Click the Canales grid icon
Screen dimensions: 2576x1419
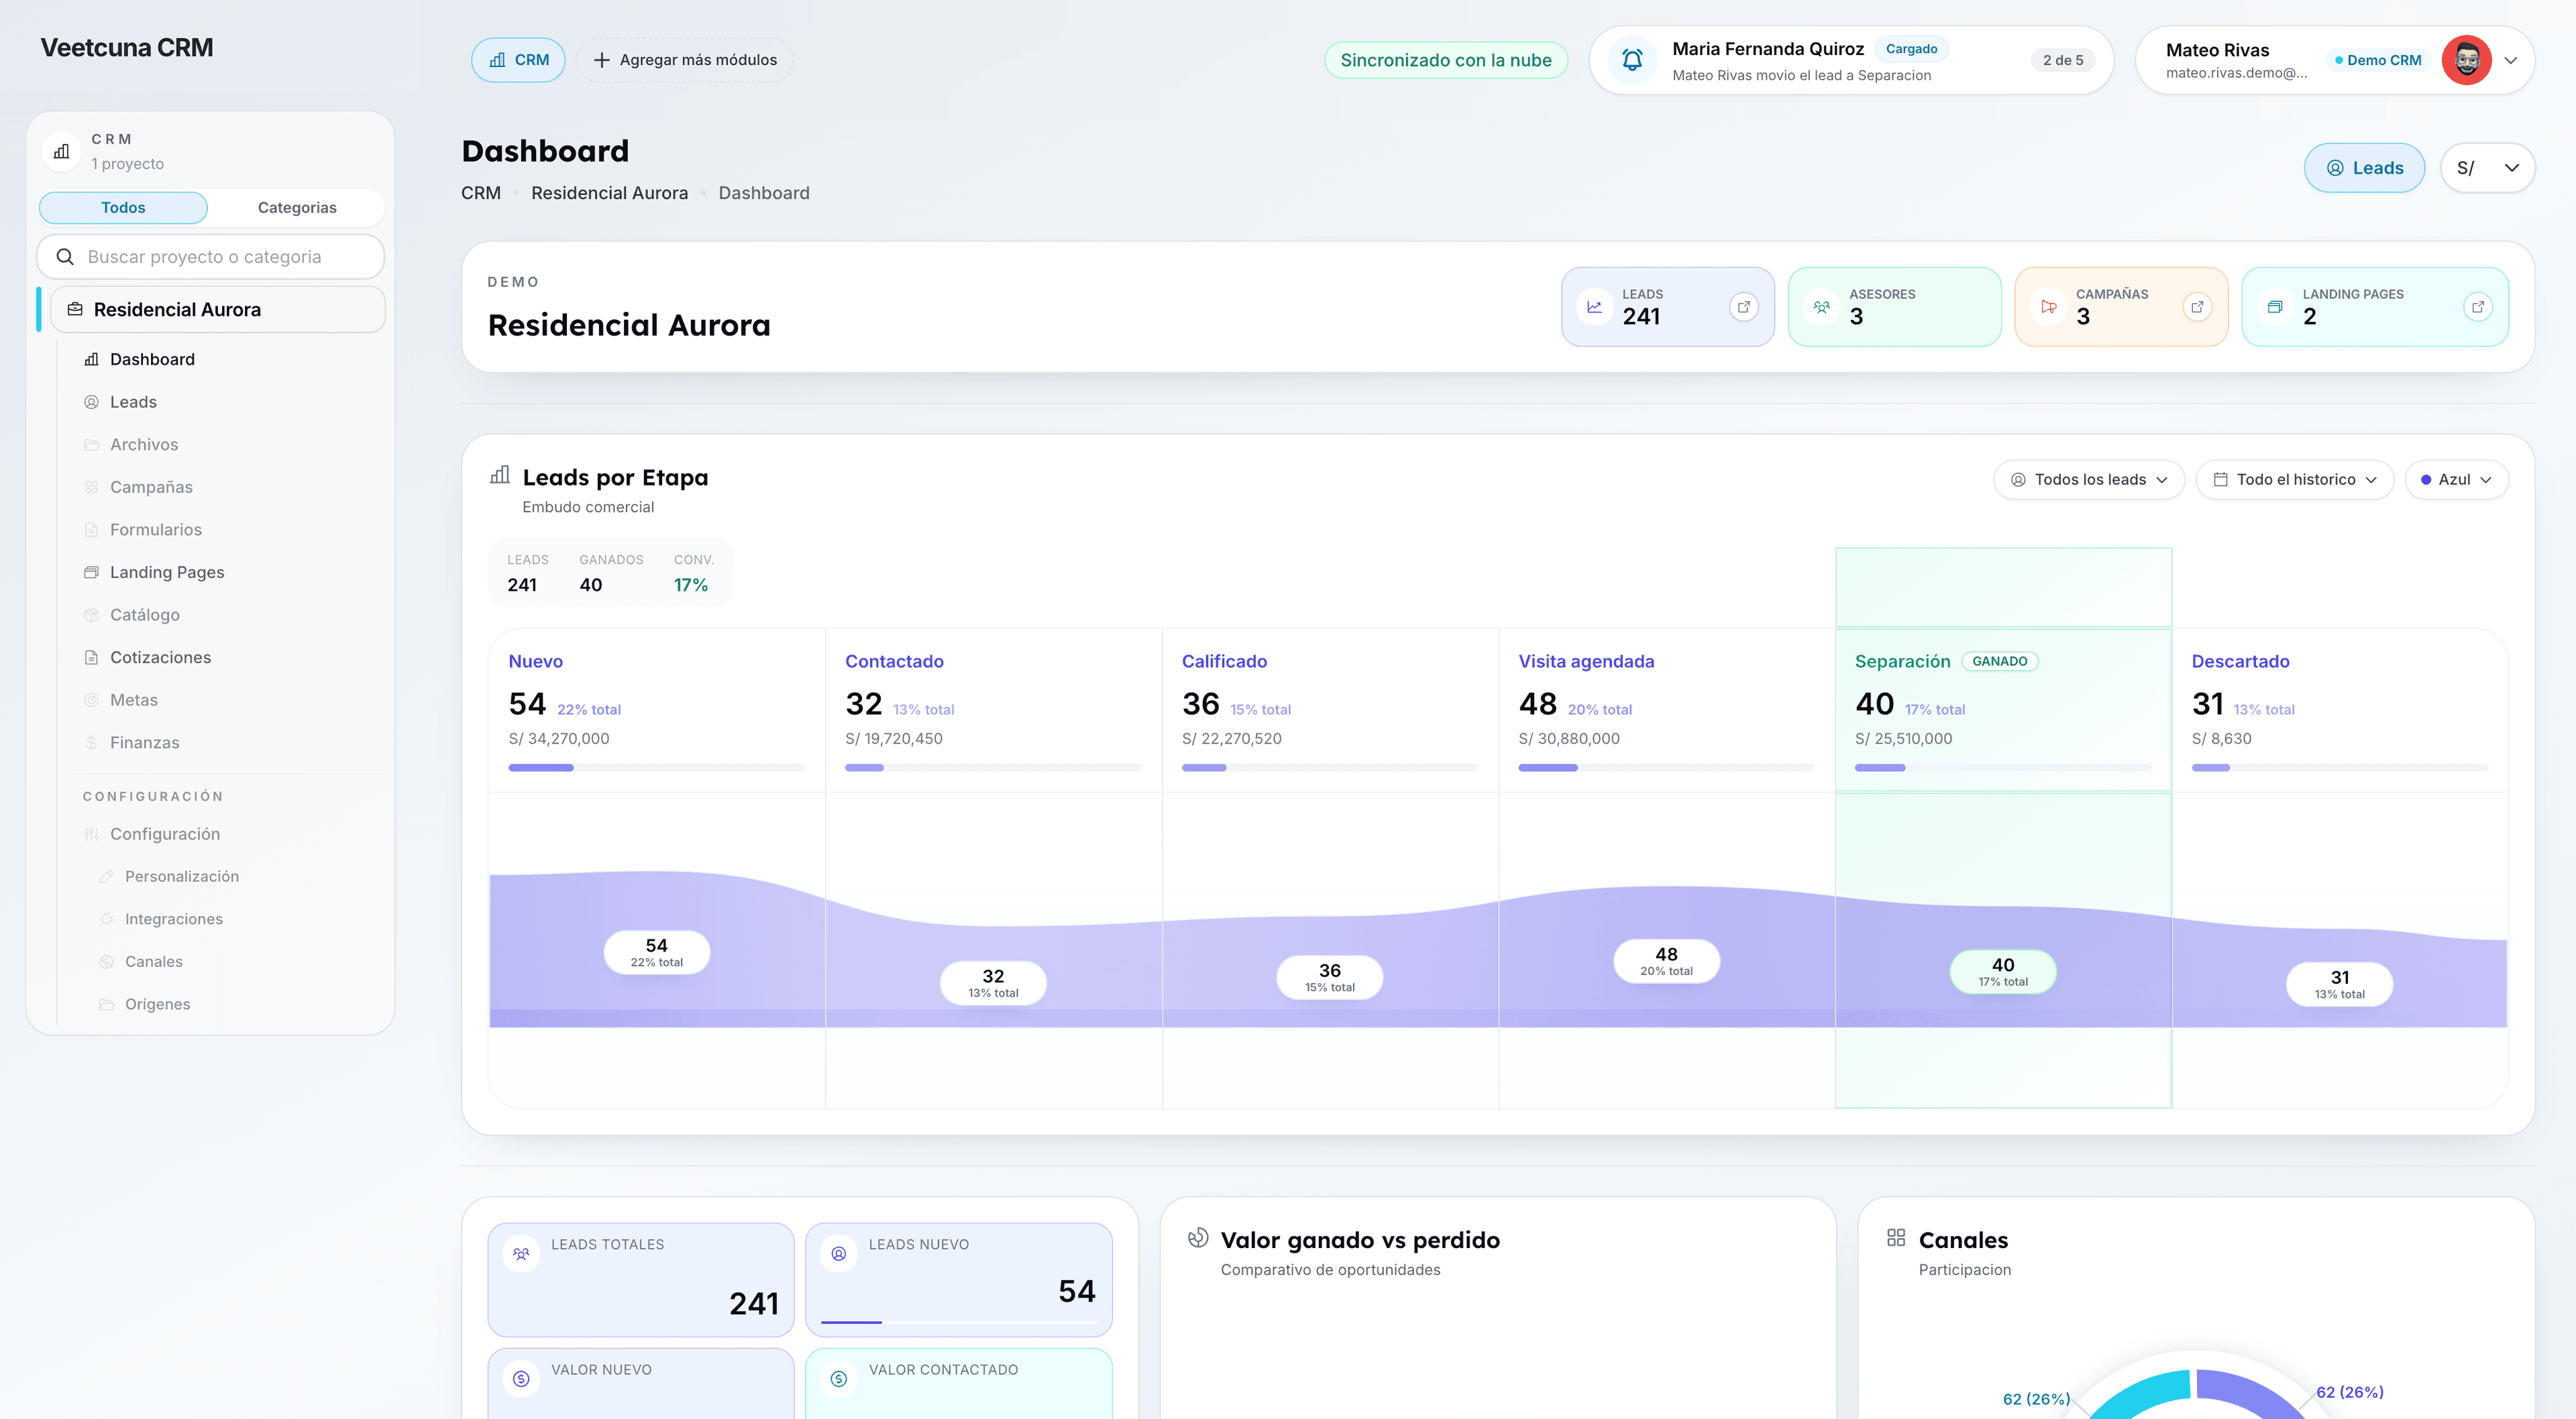coord(1896,1238)
